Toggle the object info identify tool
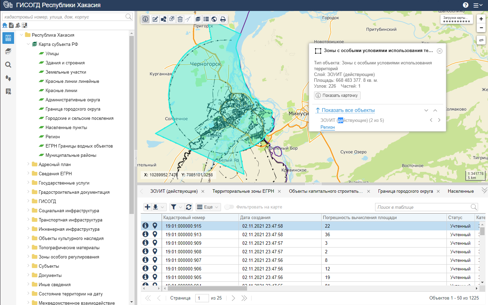The width and height of the screenshot is (488, 305). point(146,19)
